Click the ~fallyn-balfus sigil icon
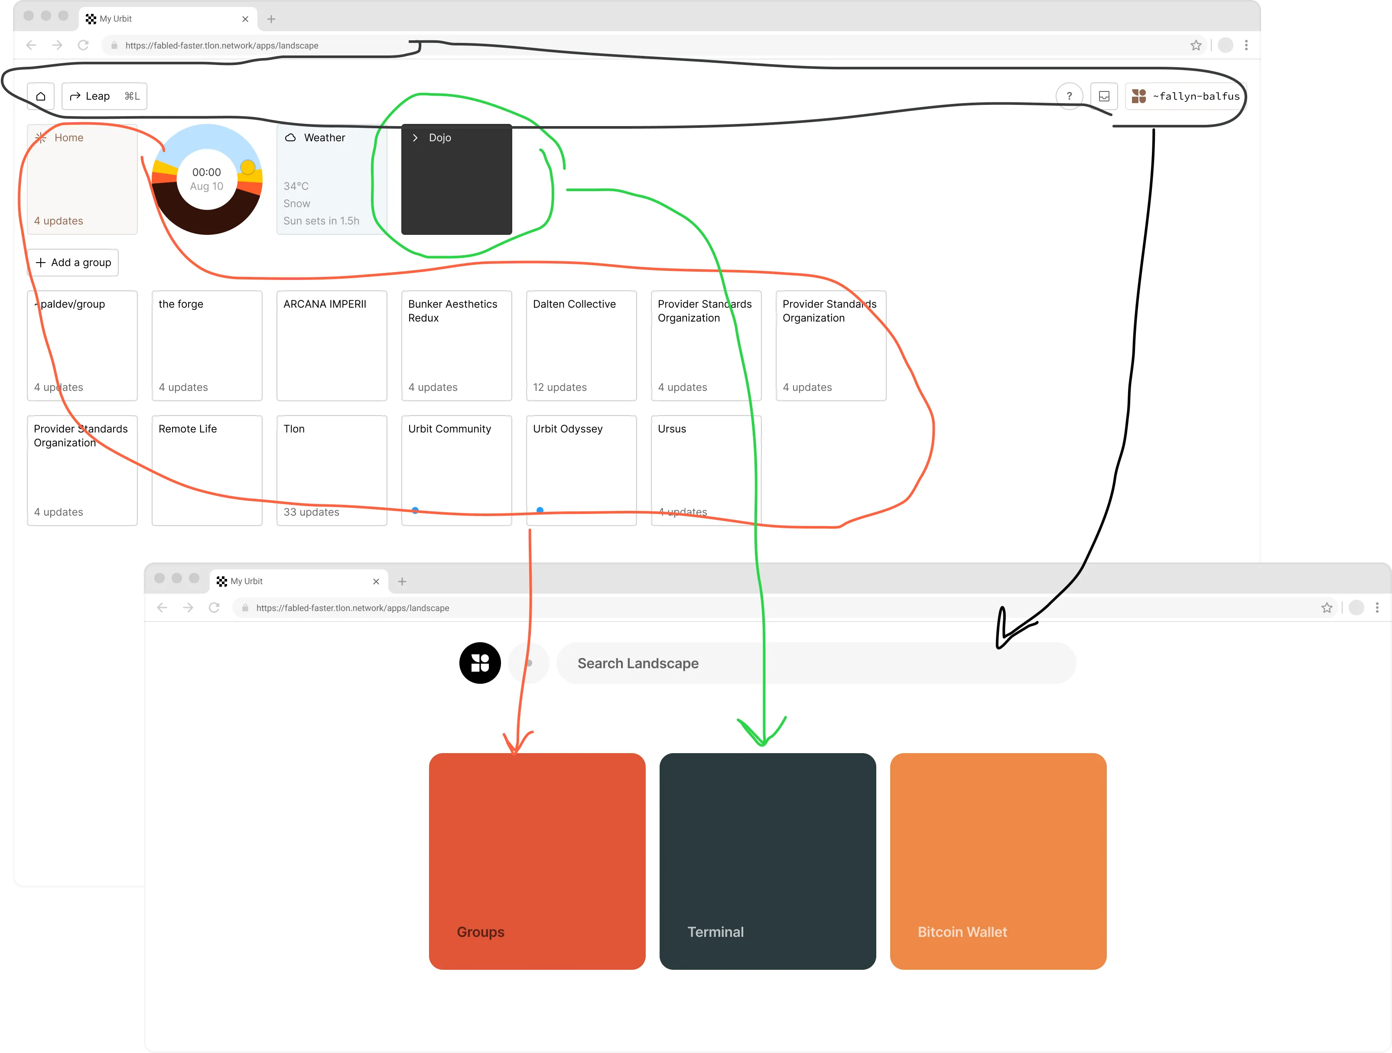1392x1053 pixels. click(1139, 96)
